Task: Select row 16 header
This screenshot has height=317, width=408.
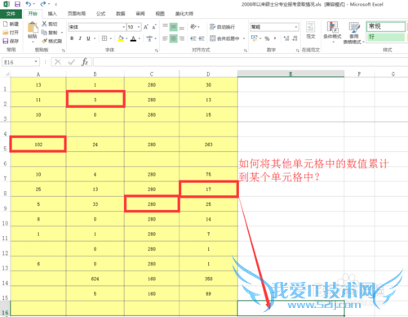Action: (x=5, y=309)
